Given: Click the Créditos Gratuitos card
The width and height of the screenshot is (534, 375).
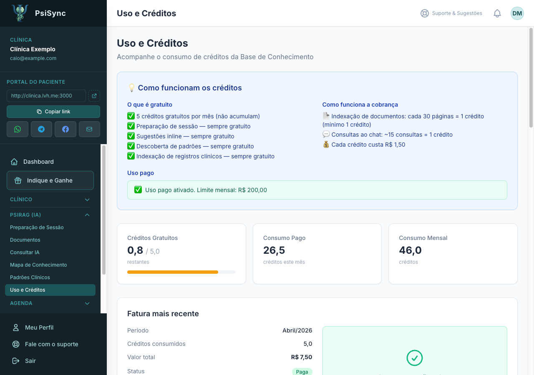Looking at the screenshot, I should [181, 254].
